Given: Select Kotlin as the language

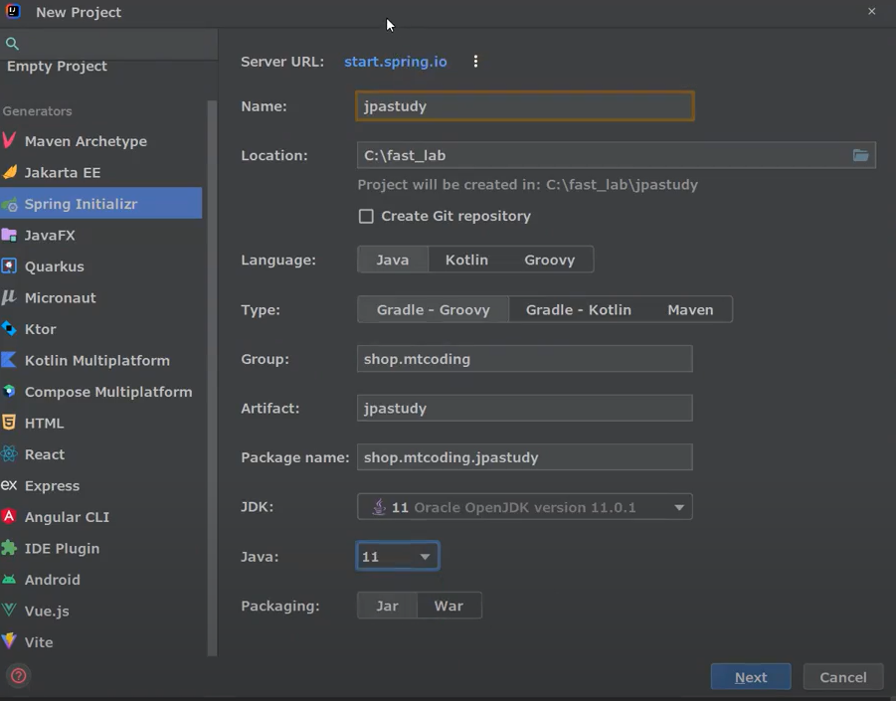Looking at the screenshot, I should [466, 260].
